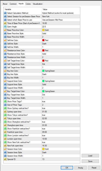Click Show Frankfurt vertical line icon
The image size is (102, 171).
click(5, 129)
